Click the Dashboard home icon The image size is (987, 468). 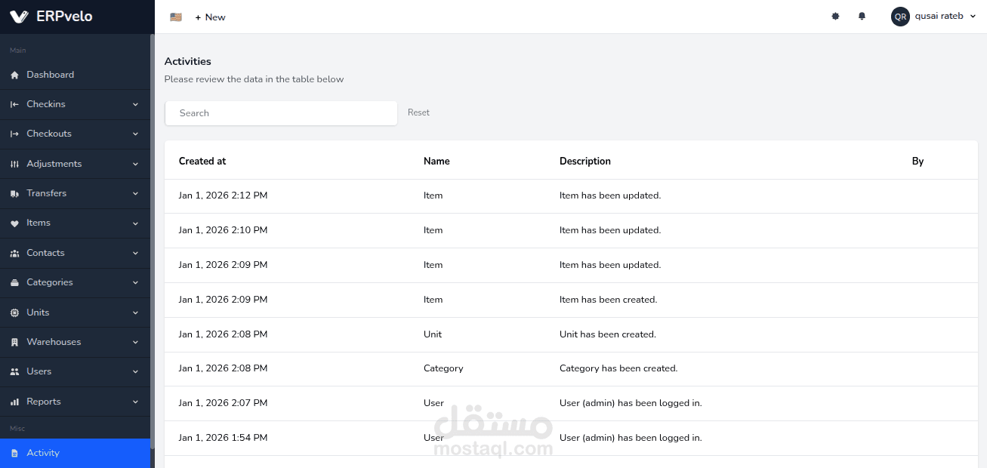(14, 75)
